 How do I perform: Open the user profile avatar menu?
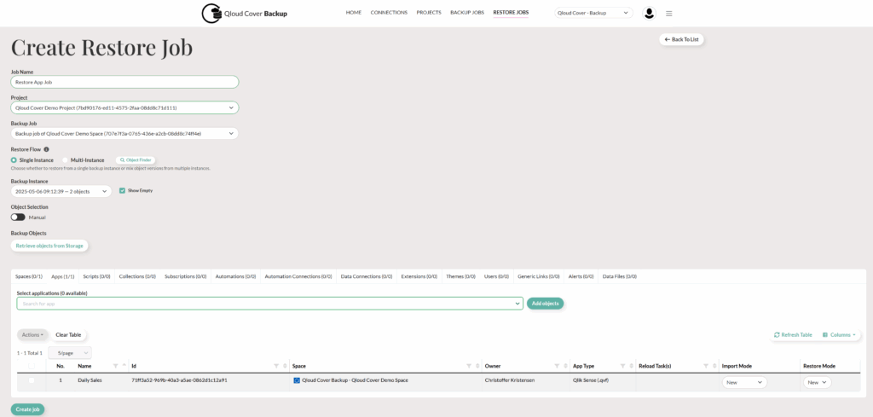[649, 13]
